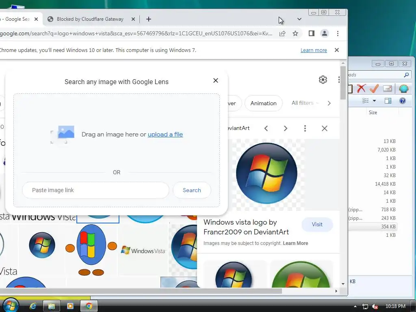The height and width of the screenshot is (312, 416).
Task: Toggle the Explorer preview pane icon
Action: (388, 101)
